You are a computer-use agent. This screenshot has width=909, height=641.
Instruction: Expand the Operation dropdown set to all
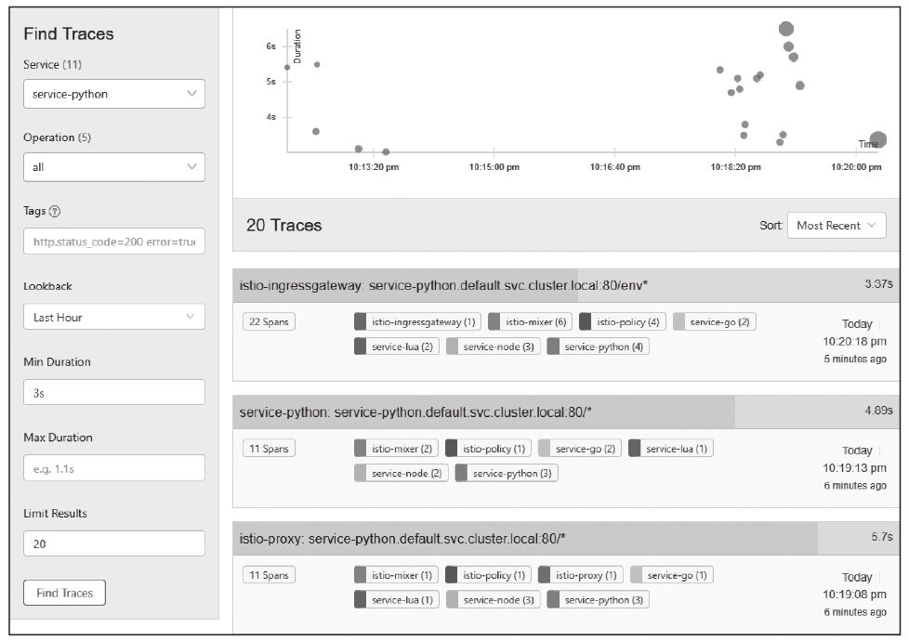point(113,167)
